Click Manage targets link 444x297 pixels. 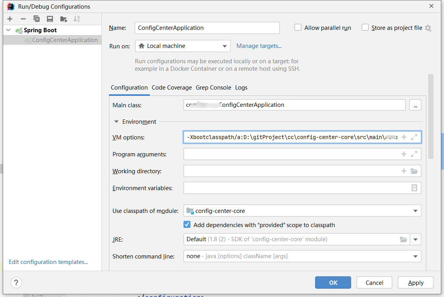[x=259, y=46]
